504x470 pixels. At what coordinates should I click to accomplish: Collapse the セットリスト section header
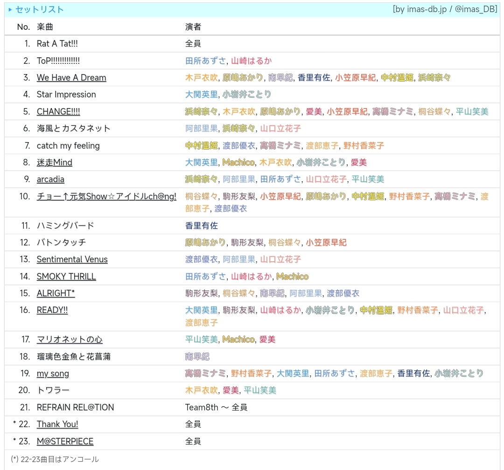point(36,9)
